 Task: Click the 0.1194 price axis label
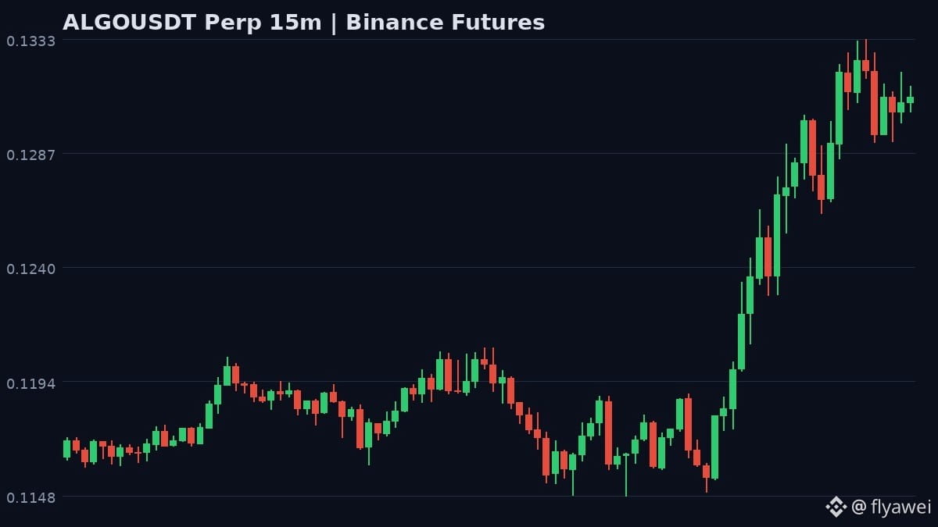tap(31, 383)
